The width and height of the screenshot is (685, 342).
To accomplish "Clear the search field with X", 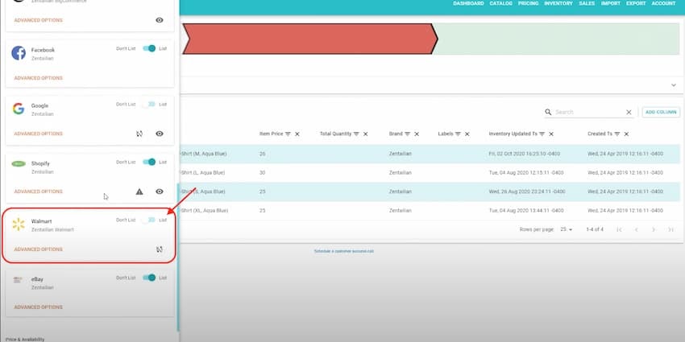I will coord(629,112).
